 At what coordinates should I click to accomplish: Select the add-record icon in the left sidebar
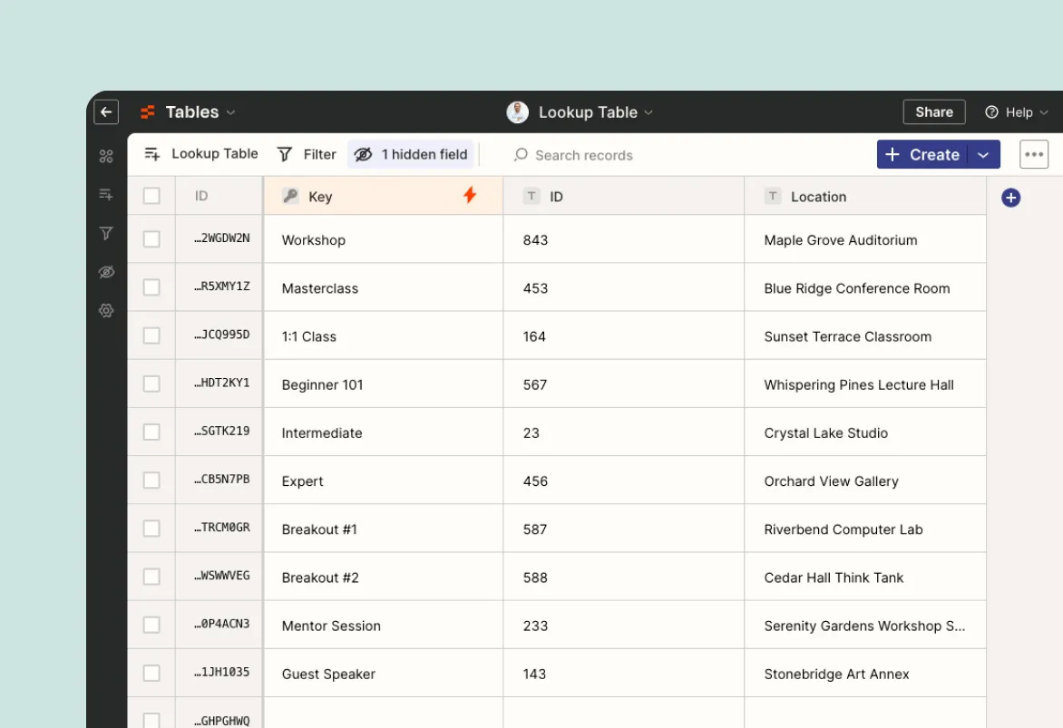(x=106, y=194)
